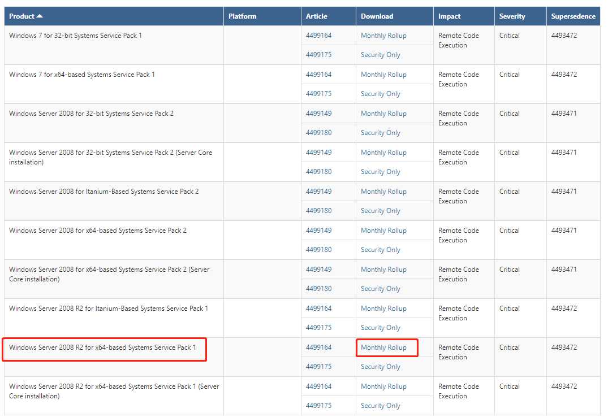Download Security Only for Server 2008 R2 Itanium SP1
The image size is (608, 417).
[381, 328]
